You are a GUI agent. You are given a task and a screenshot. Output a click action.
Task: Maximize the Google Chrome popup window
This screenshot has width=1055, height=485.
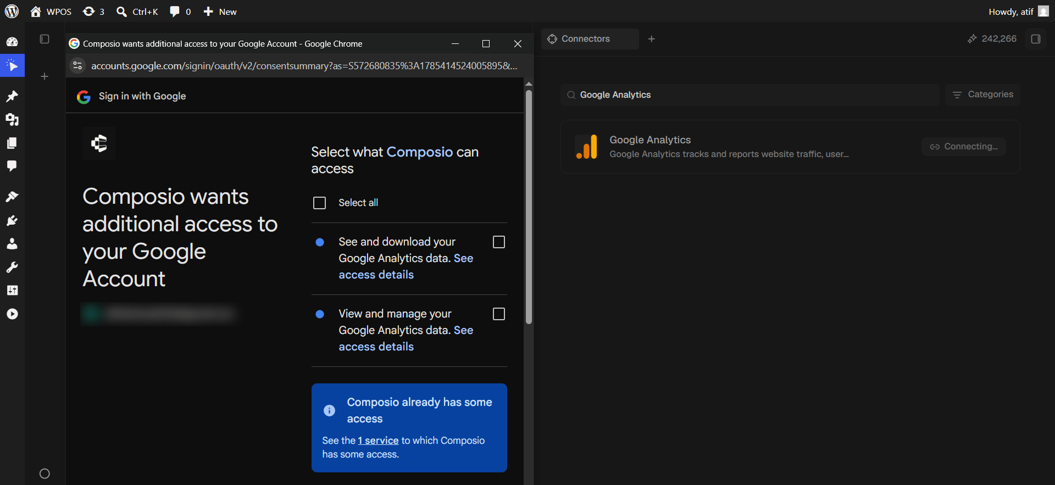point(486,43)
